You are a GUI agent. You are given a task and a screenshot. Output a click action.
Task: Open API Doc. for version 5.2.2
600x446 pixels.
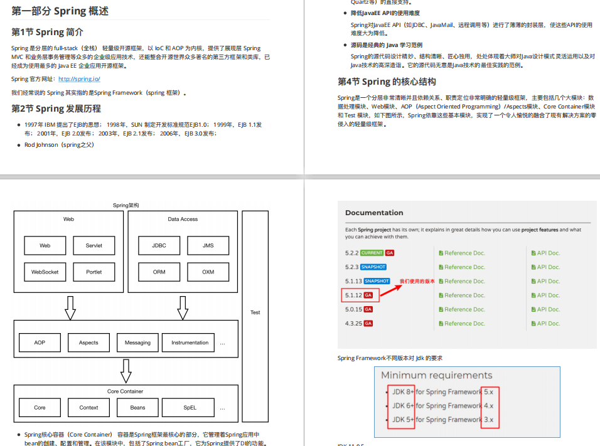pos(549,253)
